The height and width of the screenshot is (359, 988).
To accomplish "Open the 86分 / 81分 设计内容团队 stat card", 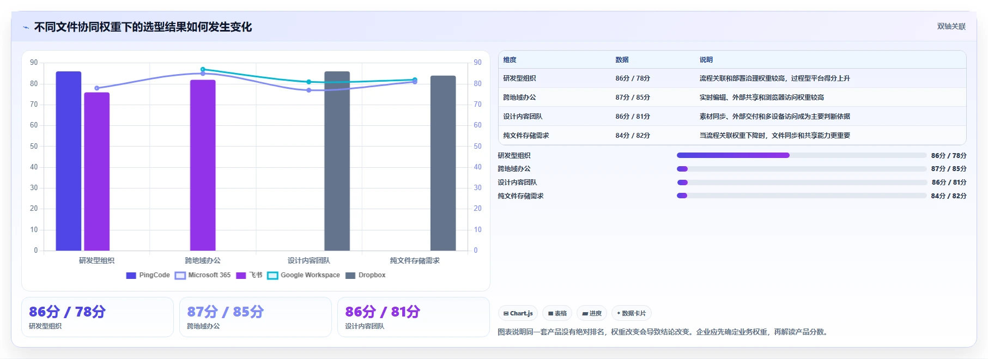I will click(x=414, y=317).
